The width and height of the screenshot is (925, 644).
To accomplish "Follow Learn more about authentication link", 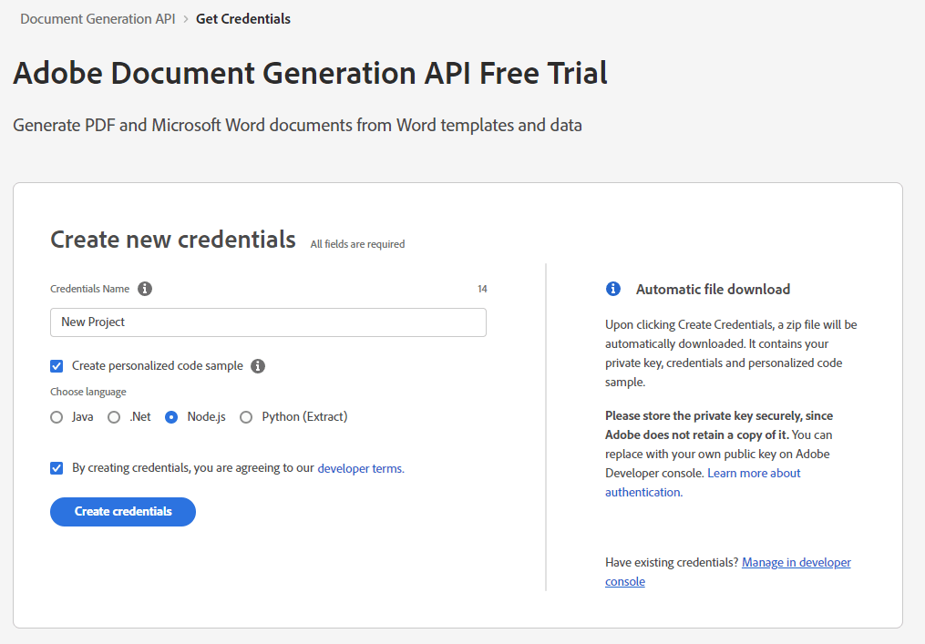I will (x=703, y=483).
